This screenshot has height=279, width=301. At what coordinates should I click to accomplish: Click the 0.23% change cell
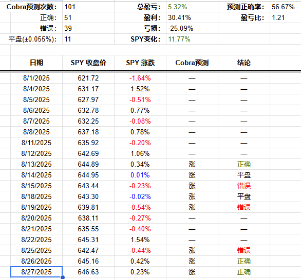click(140, 272)
